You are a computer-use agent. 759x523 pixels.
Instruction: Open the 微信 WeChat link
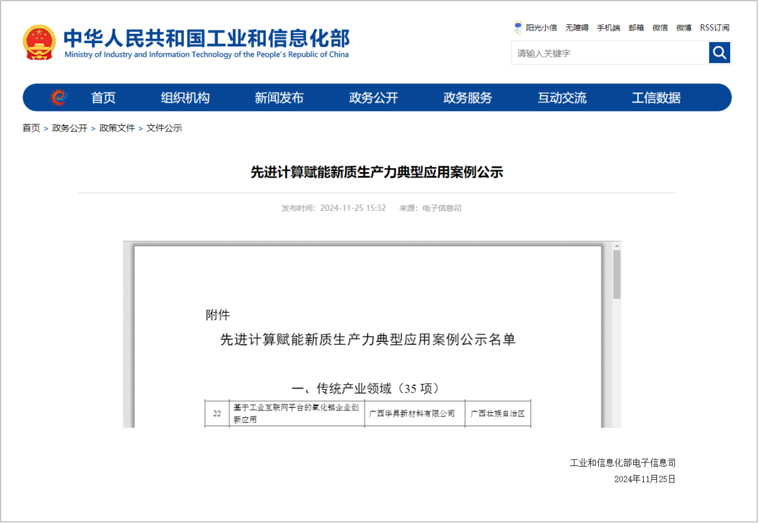pos(660,28)
